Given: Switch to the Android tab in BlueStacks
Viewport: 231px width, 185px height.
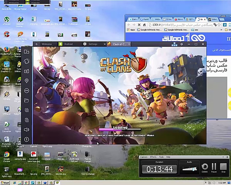Looking at the screenshot, I should (x=68, y=44).
